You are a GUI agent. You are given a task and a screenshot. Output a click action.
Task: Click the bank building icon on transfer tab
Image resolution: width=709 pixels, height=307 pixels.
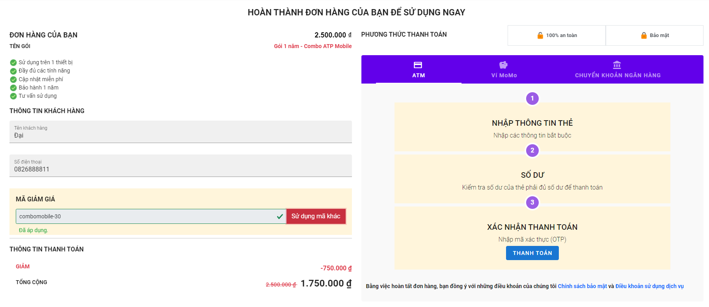[617, 64]
